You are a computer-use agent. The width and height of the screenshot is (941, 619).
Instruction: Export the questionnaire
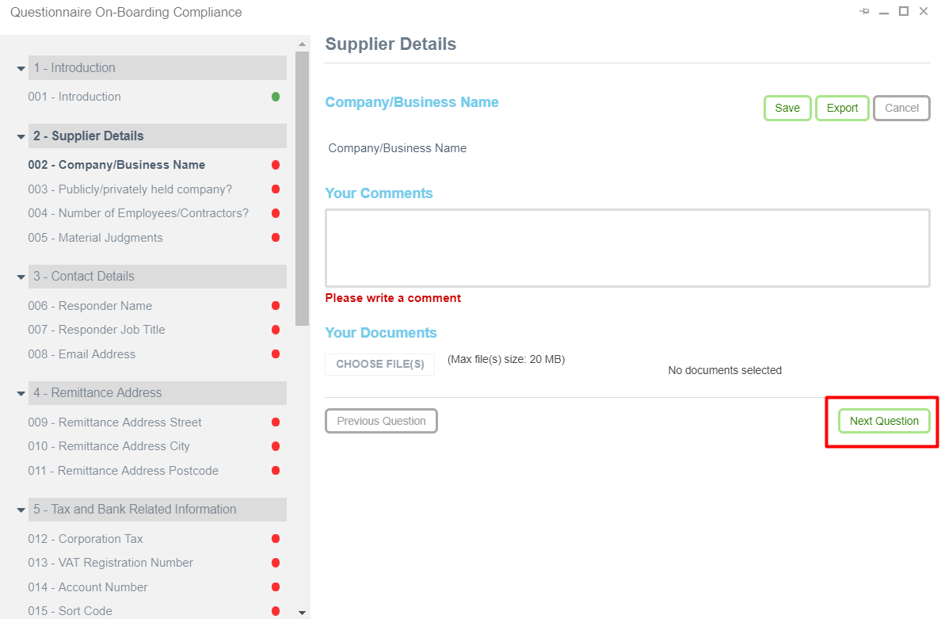pyautogui.click(x=842, y=109)
